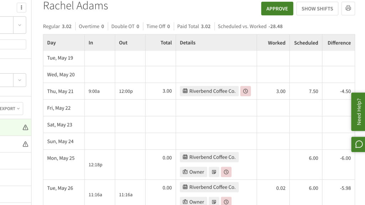Click the 11:16a In time on May 26
The height and width of the screenshot is (205, 365).
pyautogui.click(x=95, y=195)
